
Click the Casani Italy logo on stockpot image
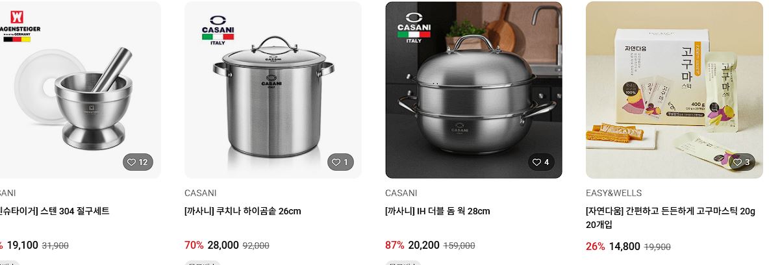click(x=218, y=29)
